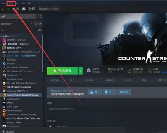Switch library to grid view icon
Viewport: 167px width, 133px height.
(x=40, y=16)
